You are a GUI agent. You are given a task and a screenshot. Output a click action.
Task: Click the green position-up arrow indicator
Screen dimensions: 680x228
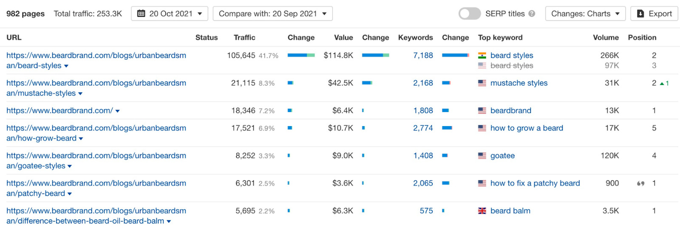[x=662, y=84]
